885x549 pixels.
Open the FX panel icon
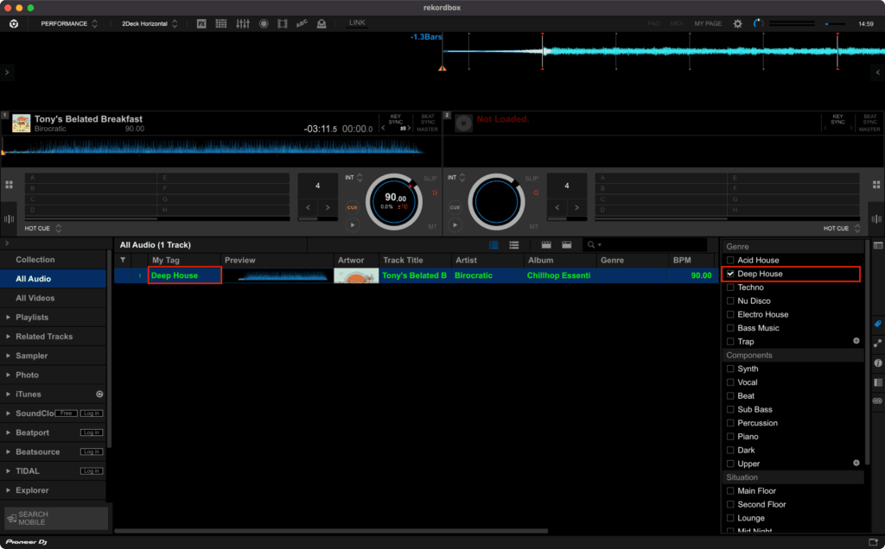(201, 23)
